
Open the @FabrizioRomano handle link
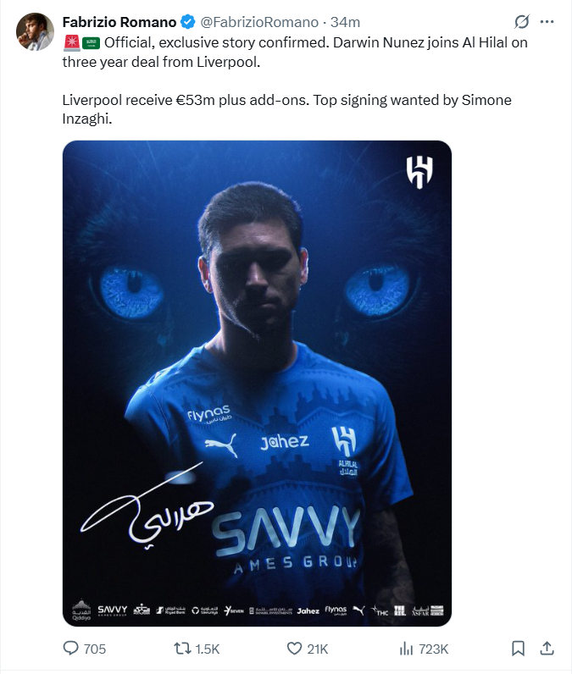[259, 22]
